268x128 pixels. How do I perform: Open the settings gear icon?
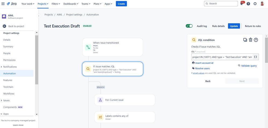tap(255, 4)
